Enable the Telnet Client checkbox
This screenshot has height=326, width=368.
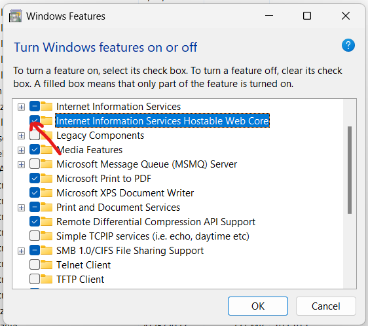point(35,265)
